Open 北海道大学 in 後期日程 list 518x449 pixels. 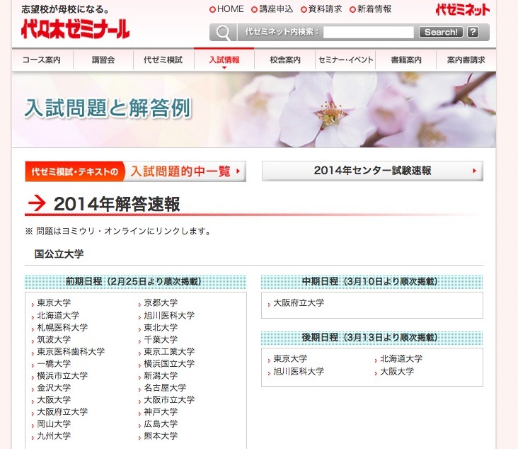tap(401, 358)
